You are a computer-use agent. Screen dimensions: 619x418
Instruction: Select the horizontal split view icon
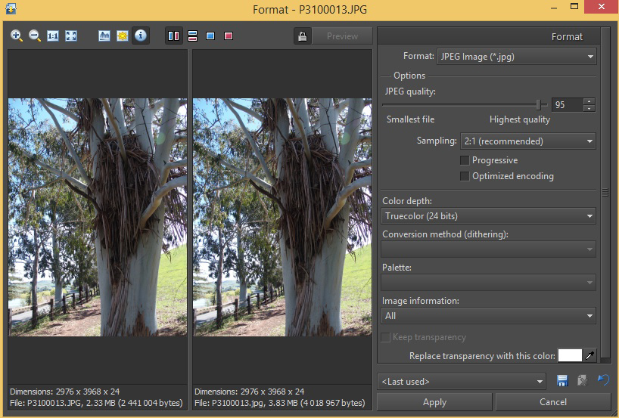tap(192, 36)
